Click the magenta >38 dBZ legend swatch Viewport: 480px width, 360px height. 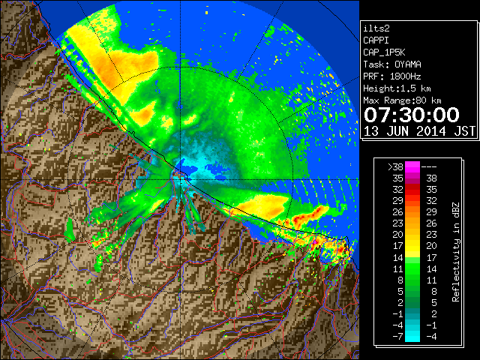[412, 166]
